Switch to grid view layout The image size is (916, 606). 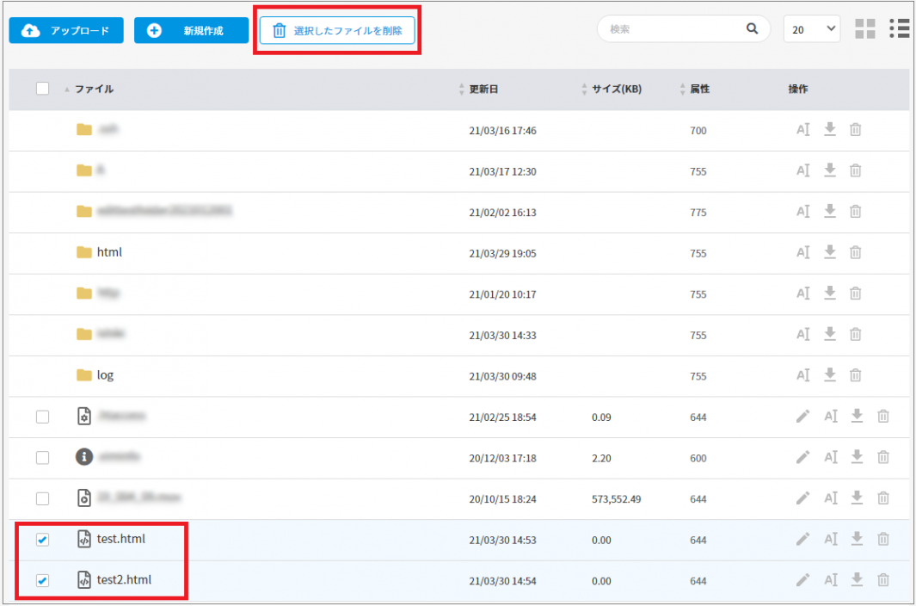click(x=864, y=29)
